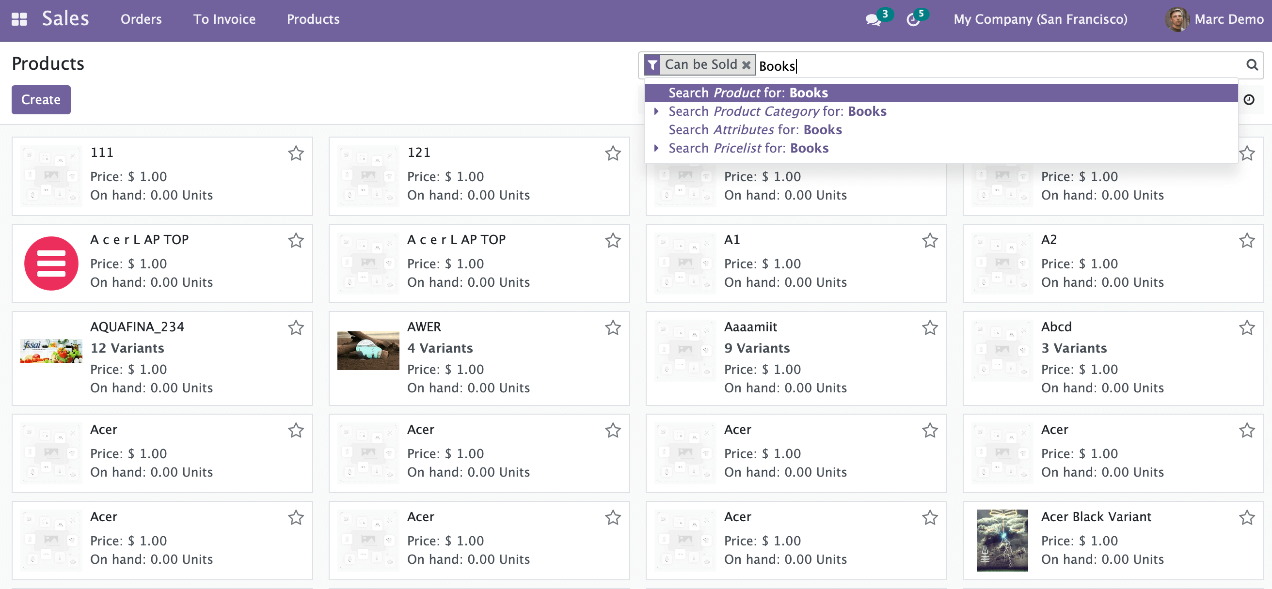Open the Orders menu
Screen dimensions: 1272x589
[x=141, y=19]
